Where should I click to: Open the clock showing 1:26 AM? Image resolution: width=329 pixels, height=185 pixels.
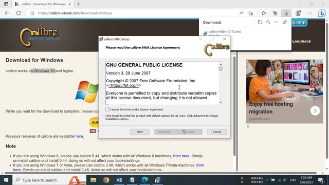[x=306, y=180]
